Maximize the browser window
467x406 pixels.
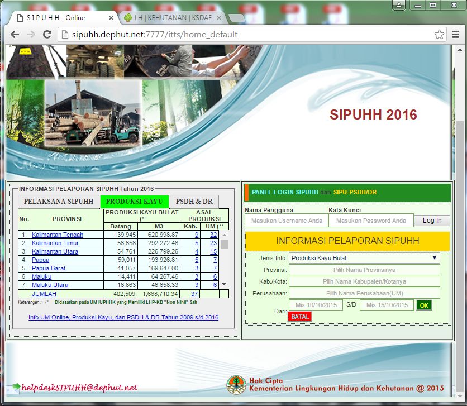coord(433,5)
